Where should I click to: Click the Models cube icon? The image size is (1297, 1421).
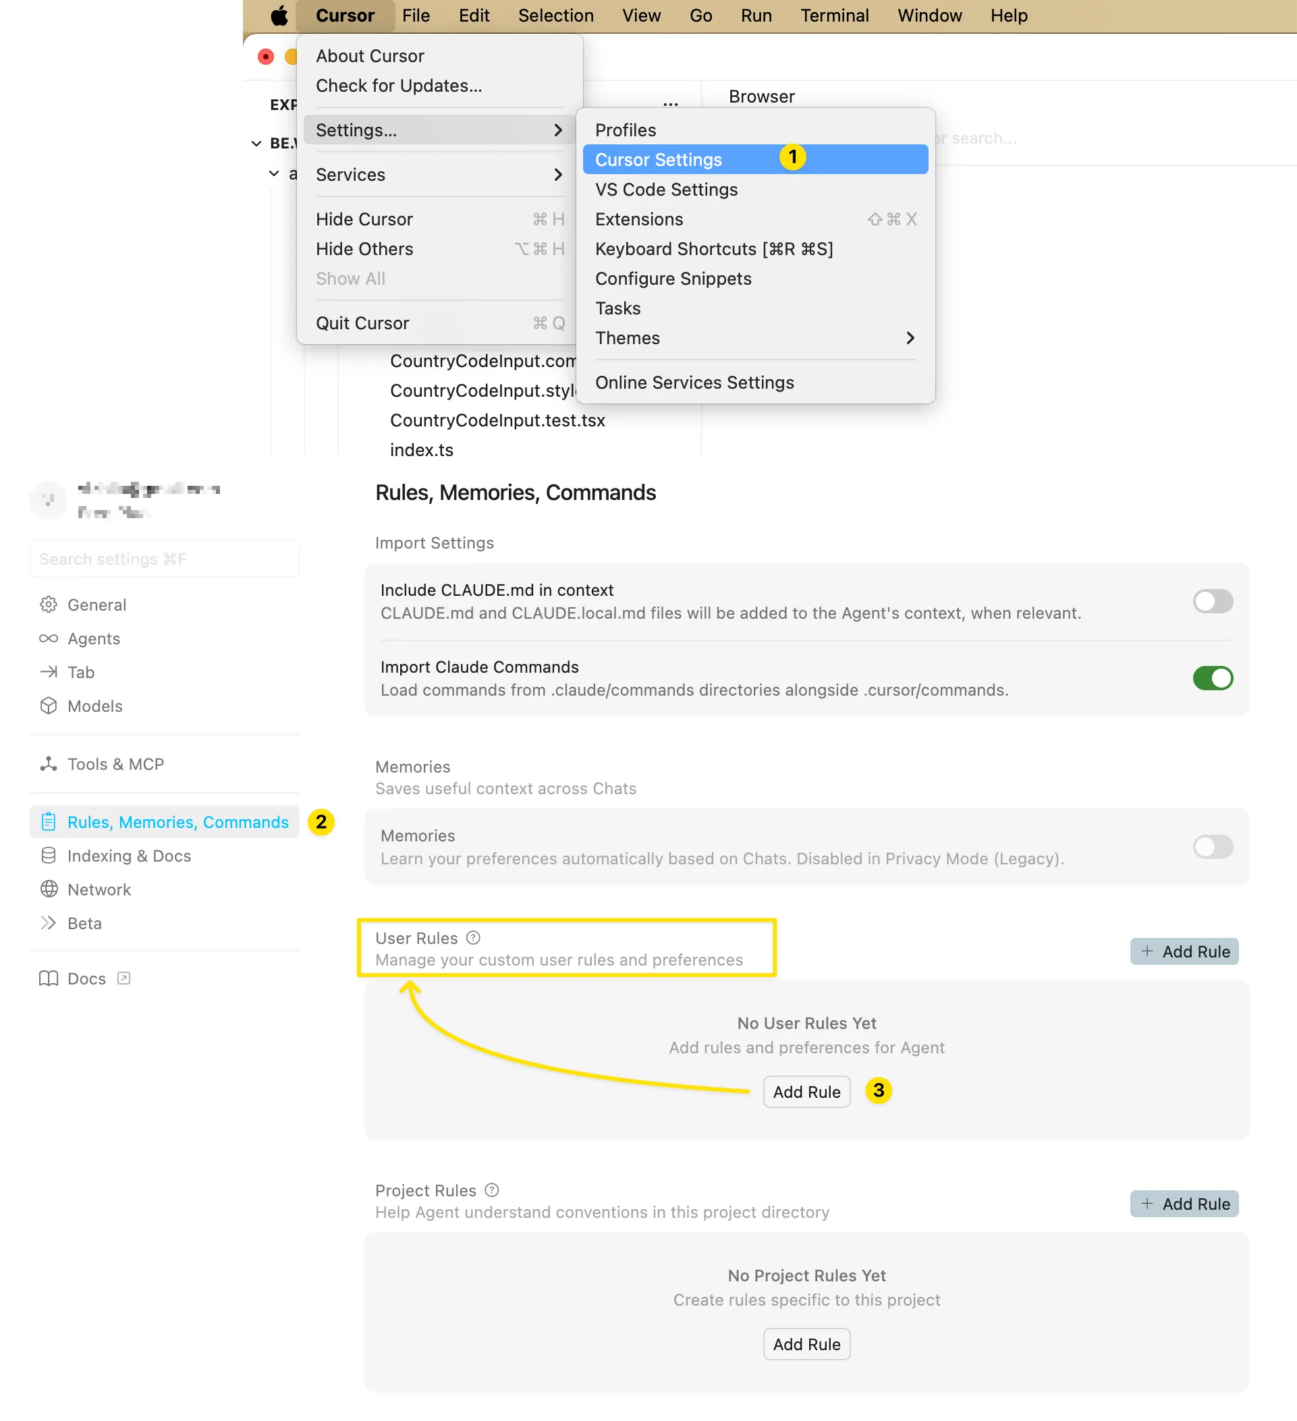pos(49,706)
